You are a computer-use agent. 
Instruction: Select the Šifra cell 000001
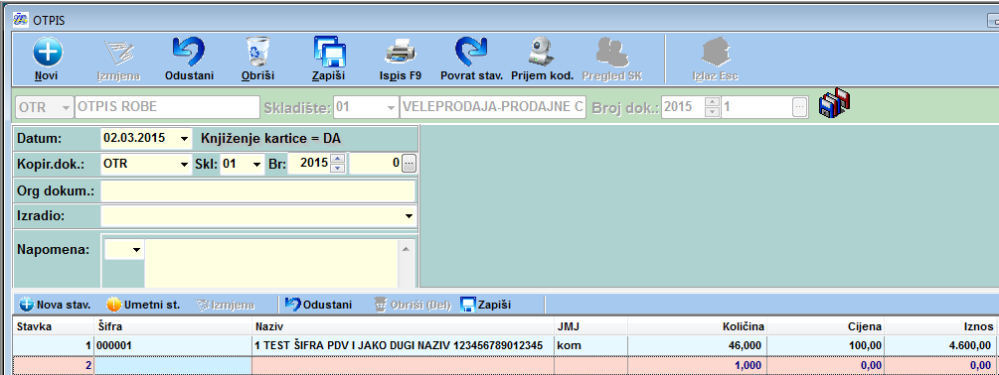[173, 346]
